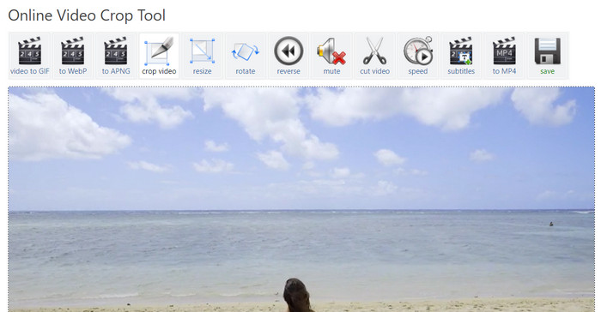Click the 'video to GIF' text label
601x312 pixels.
[29, 71]
